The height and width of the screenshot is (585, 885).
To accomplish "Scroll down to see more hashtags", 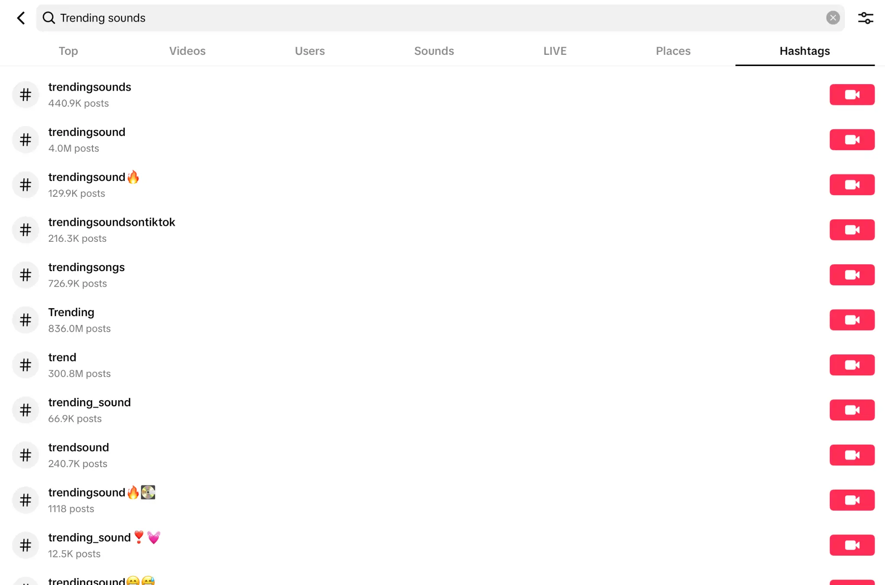I will tap(442, 457).
